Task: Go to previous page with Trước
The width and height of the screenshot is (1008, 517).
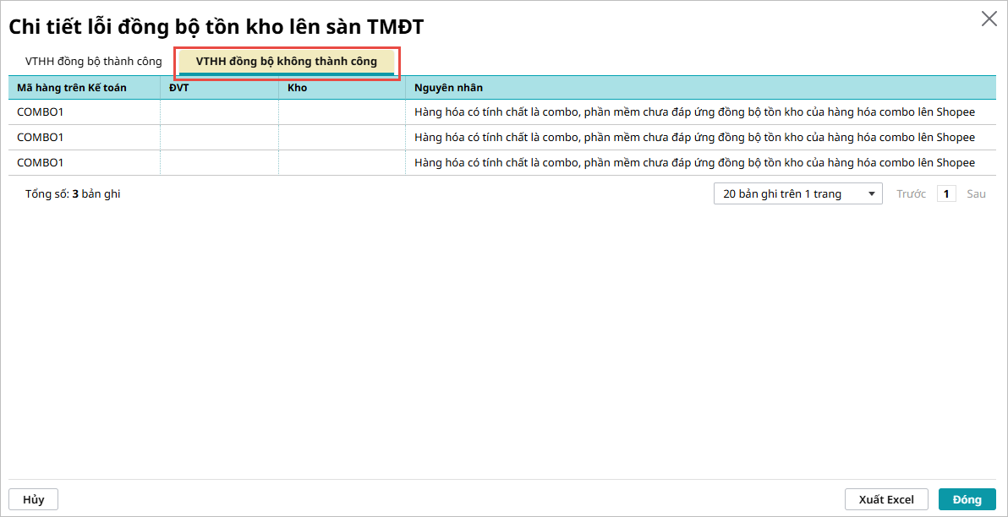Action: (x=911, y=194)
